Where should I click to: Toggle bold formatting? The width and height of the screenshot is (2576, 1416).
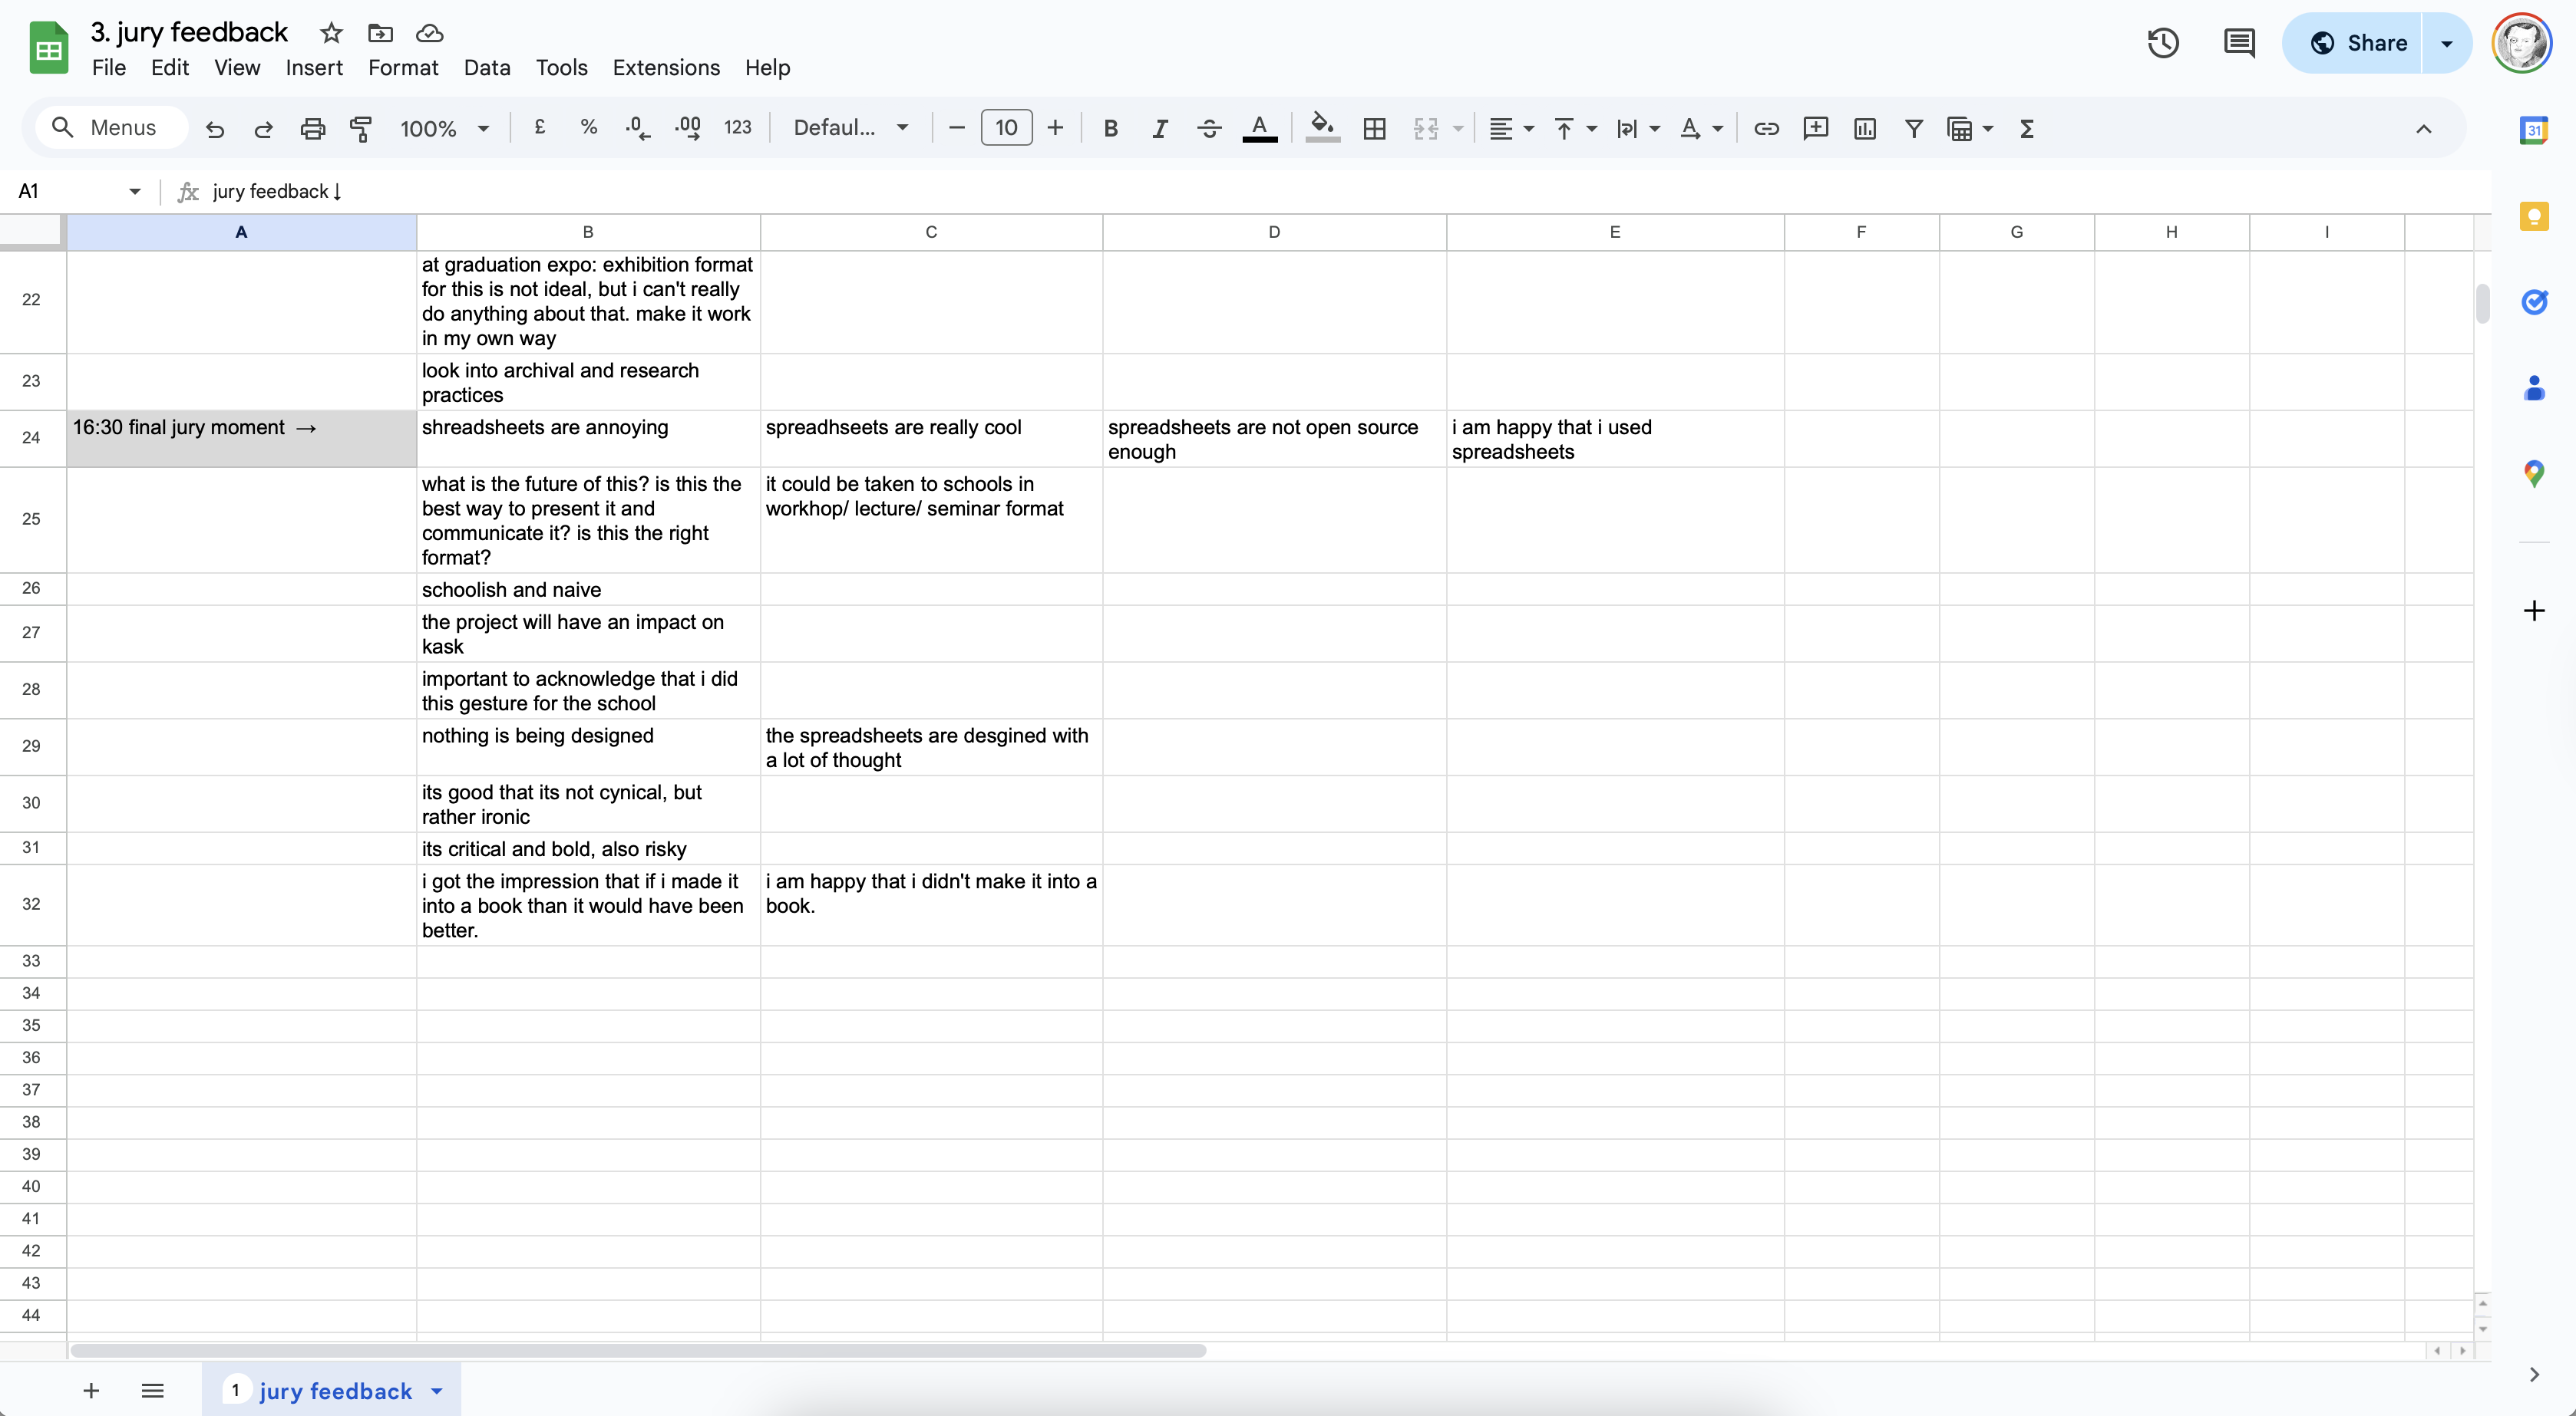[1110, 128]
